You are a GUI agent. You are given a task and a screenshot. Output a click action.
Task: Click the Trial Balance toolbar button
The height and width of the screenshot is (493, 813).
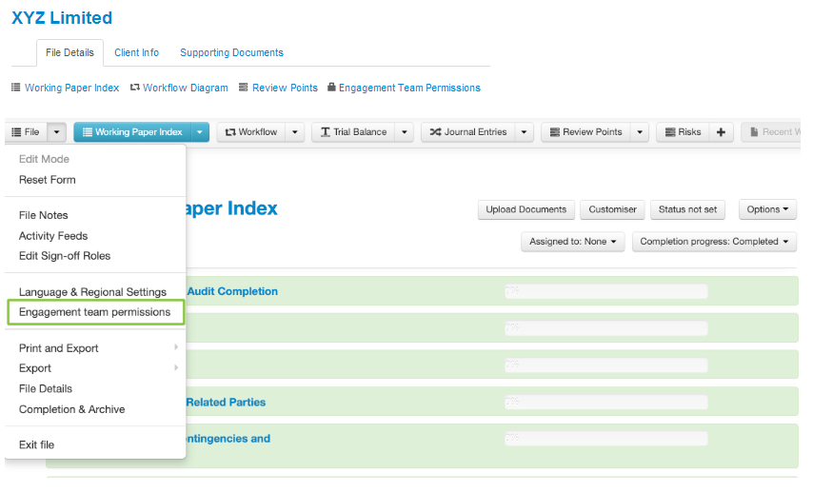[x=353, y=132]
